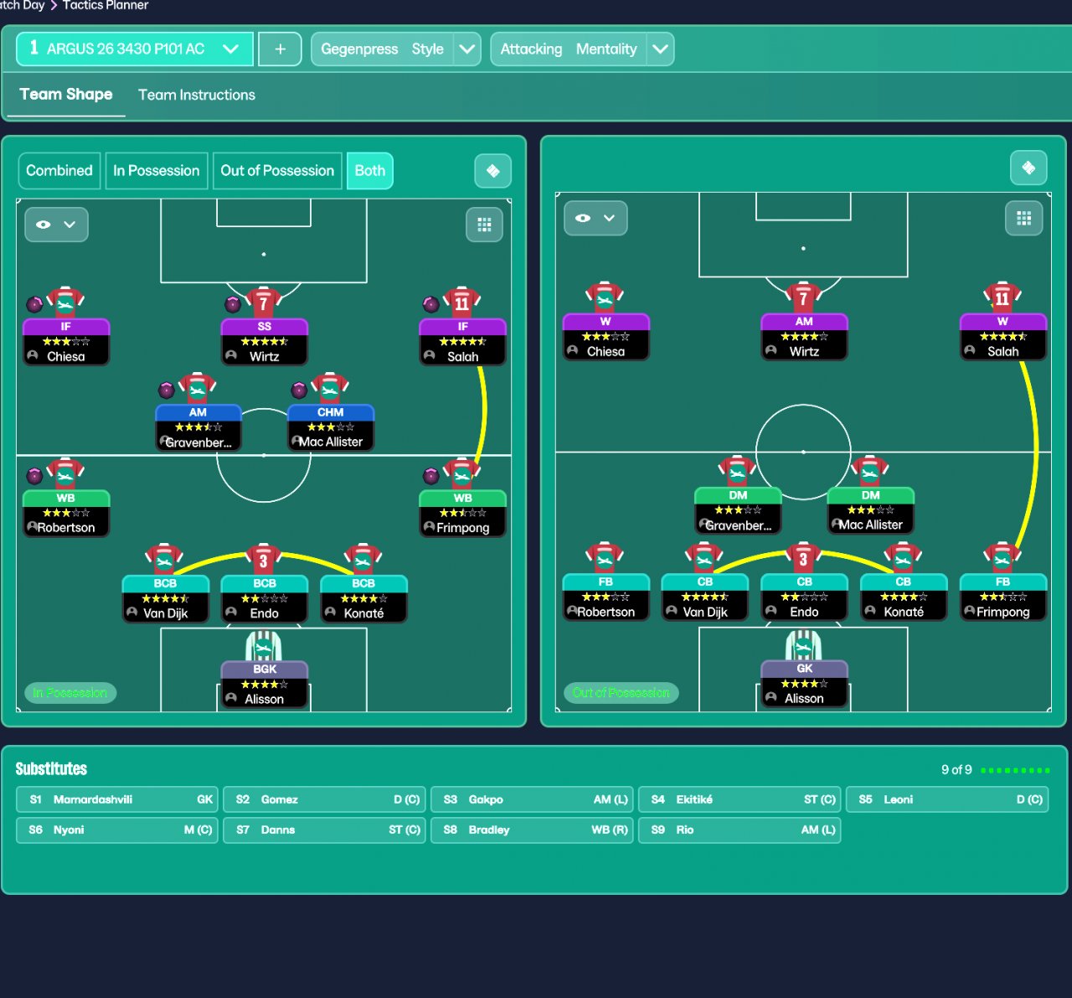Click the purple instruction icon beside Wirtz's shirt
Viewport: 1072px width, 998px height.
[x=233, y=303]
